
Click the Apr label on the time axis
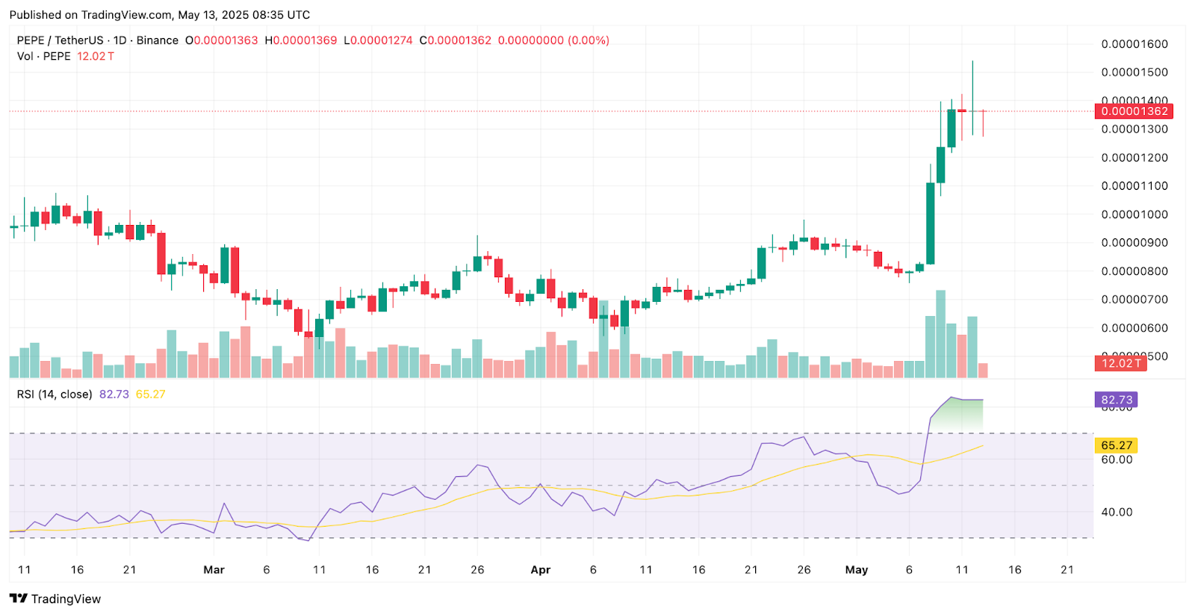(540, 569)
